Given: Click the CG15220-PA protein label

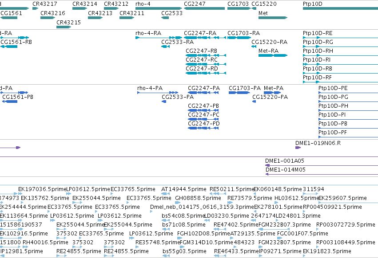Looking at the screenshot, I should click(270, 97).
